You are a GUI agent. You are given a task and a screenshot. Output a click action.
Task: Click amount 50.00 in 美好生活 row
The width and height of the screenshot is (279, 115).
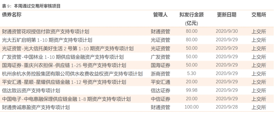tap(192, 48)
